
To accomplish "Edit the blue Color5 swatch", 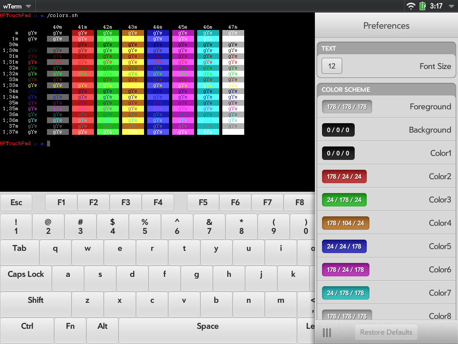I will tap(344, 246).
